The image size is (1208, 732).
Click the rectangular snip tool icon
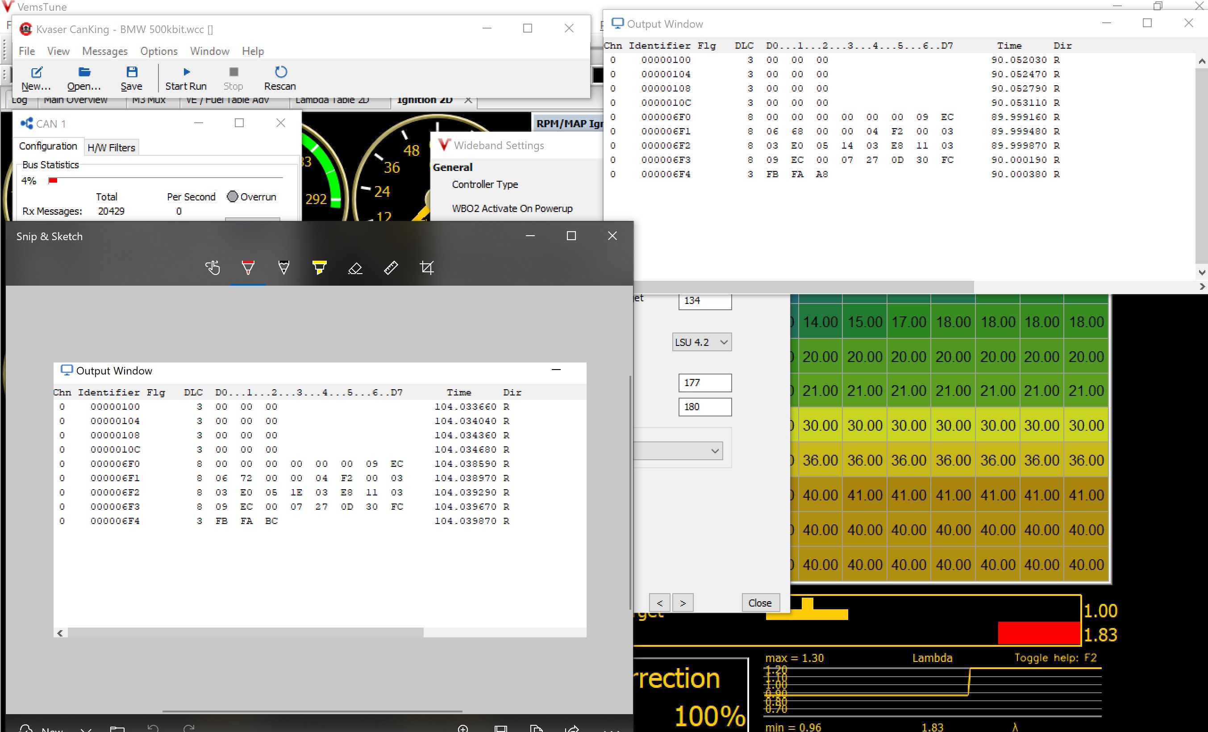(426, 267)
